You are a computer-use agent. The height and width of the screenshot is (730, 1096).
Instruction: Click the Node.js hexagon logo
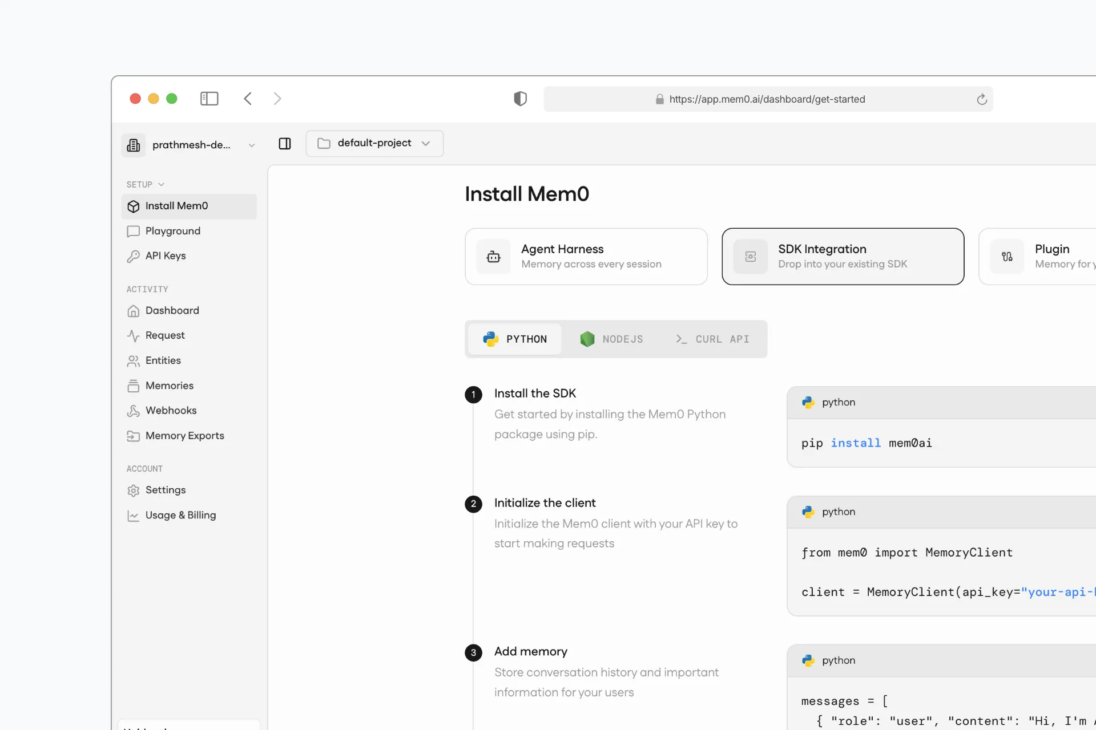[x=587, y=339]
